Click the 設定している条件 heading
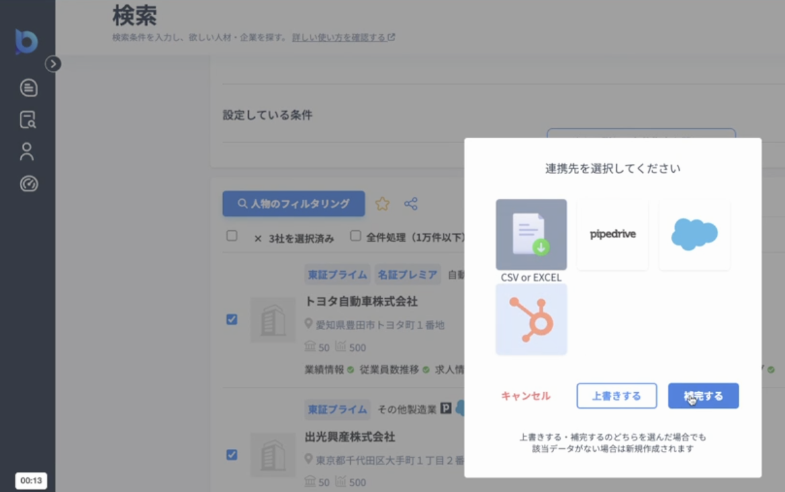 [x=267, y=115]
